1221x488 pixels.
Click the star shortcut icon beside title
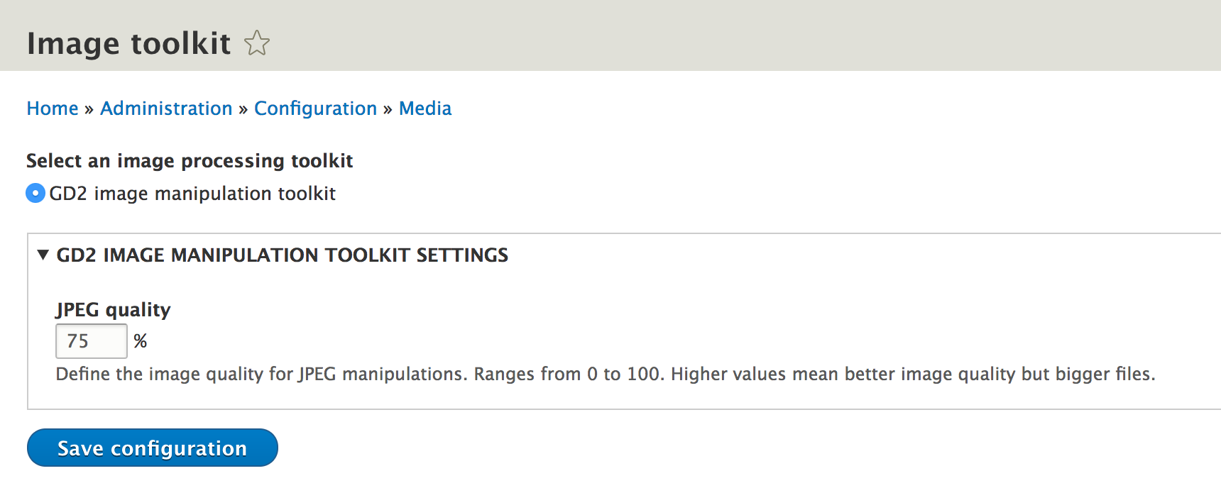point(257,43)
